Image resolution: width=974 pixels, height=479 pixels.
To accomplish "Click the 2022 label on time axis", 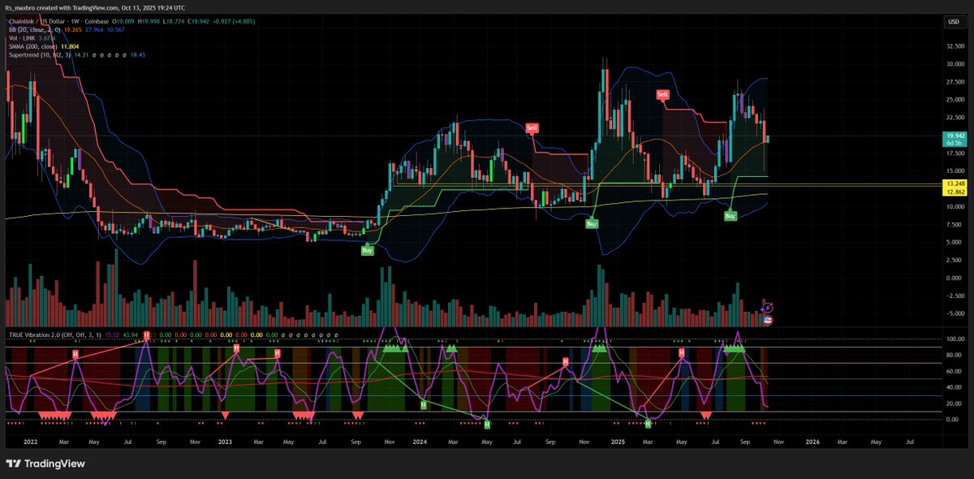I will [31, 442].
